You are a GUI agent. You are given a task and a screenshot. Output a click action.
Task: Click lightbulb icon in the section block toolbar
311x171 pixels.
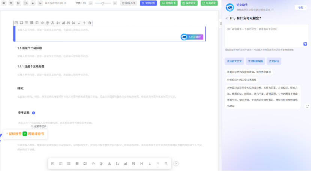click(x=48, y=23)
